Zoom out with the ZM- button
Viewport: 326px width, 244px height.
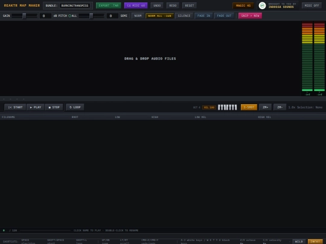(x=280, y=107)
